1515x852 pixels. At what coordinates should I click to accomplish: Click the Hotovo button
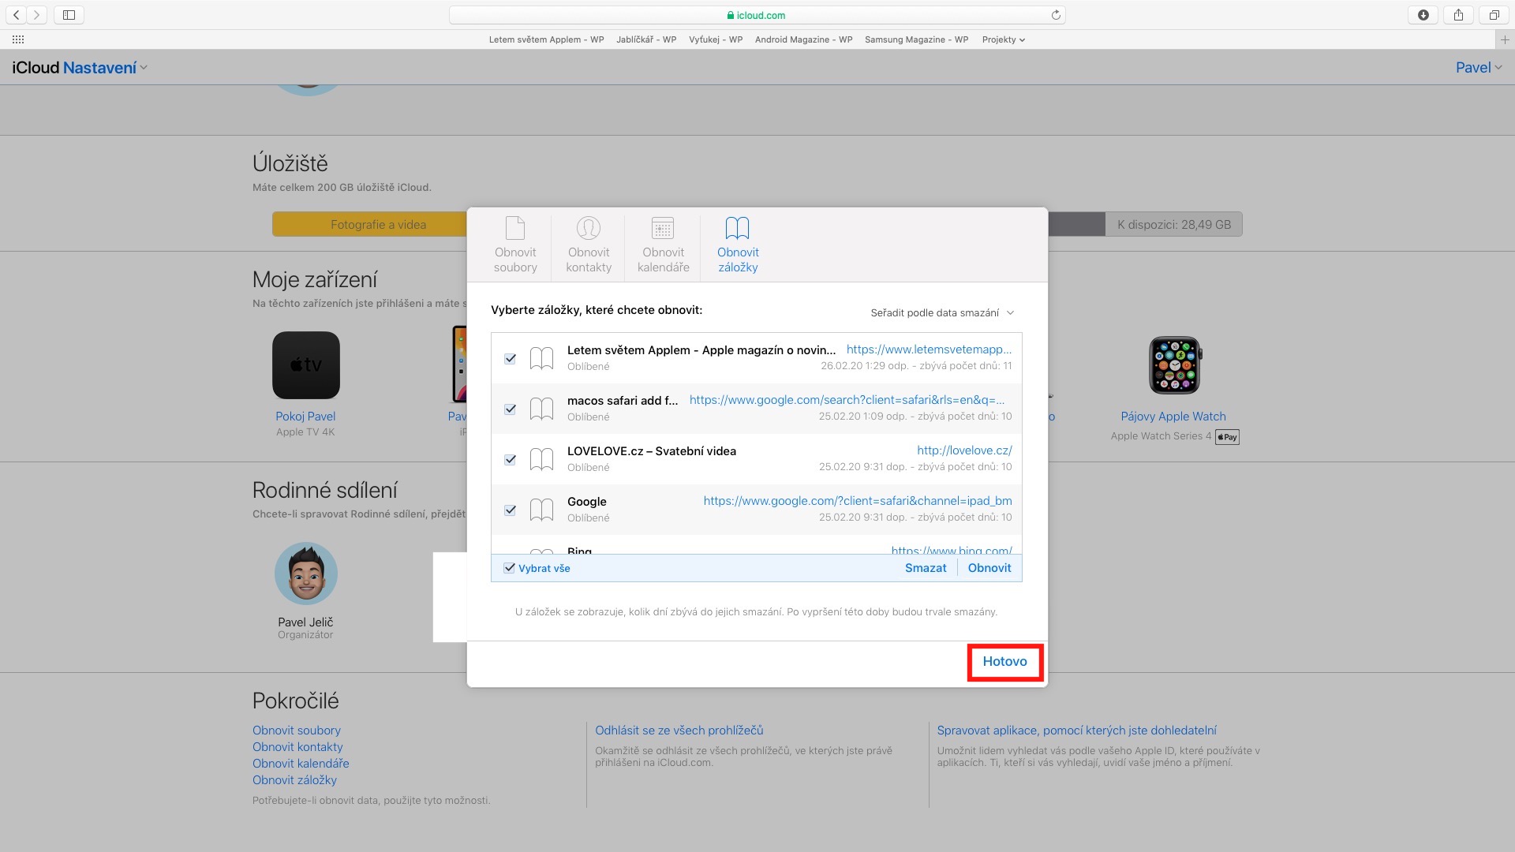[x=1004, y=662]
